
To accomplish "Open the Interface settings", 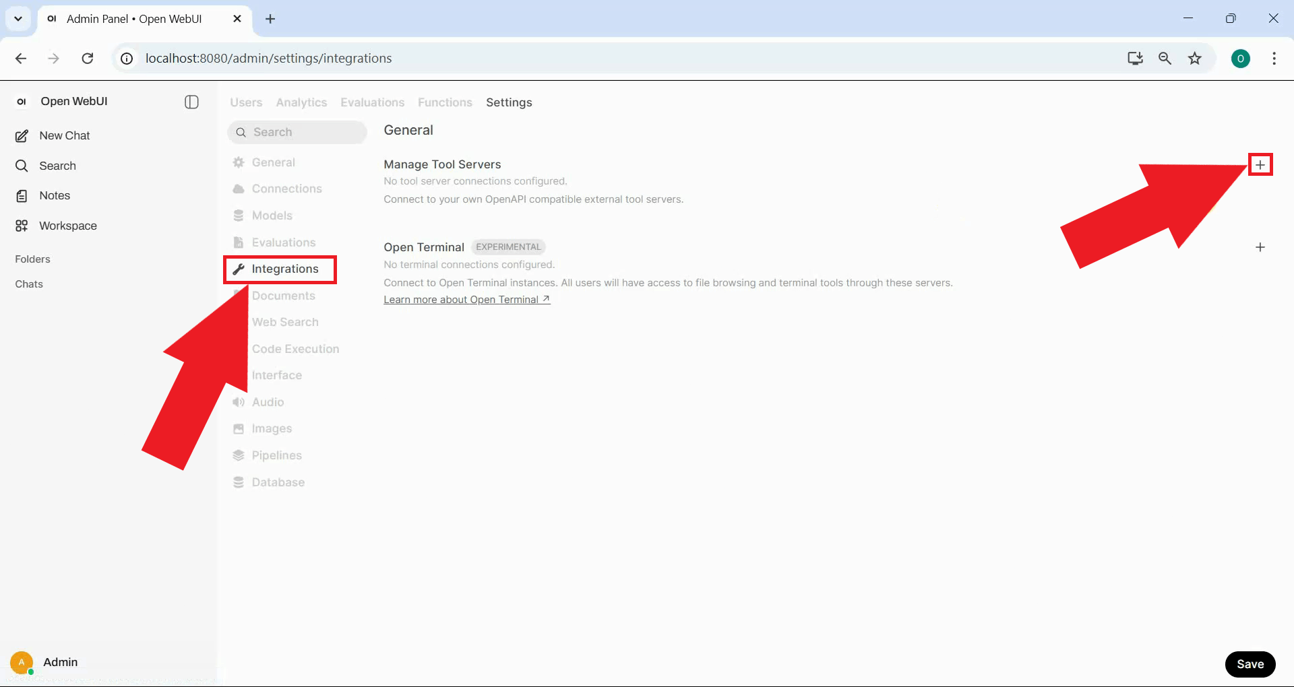I will 277,376.
